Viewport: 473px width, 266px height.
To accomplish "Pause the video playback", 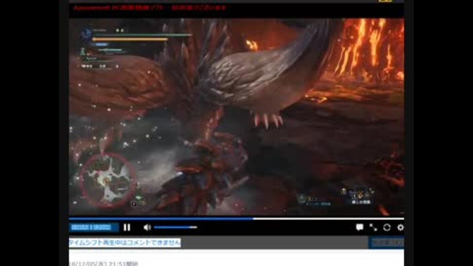I will click(x=127, y=228).
